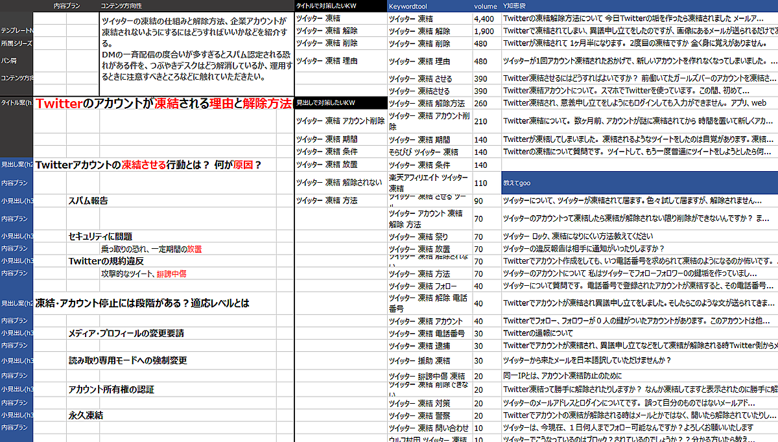Select heading 'Twitterアカウントの凍結させる行動とは？ 何が原因？'
The image size is (778, 442).
148,165
